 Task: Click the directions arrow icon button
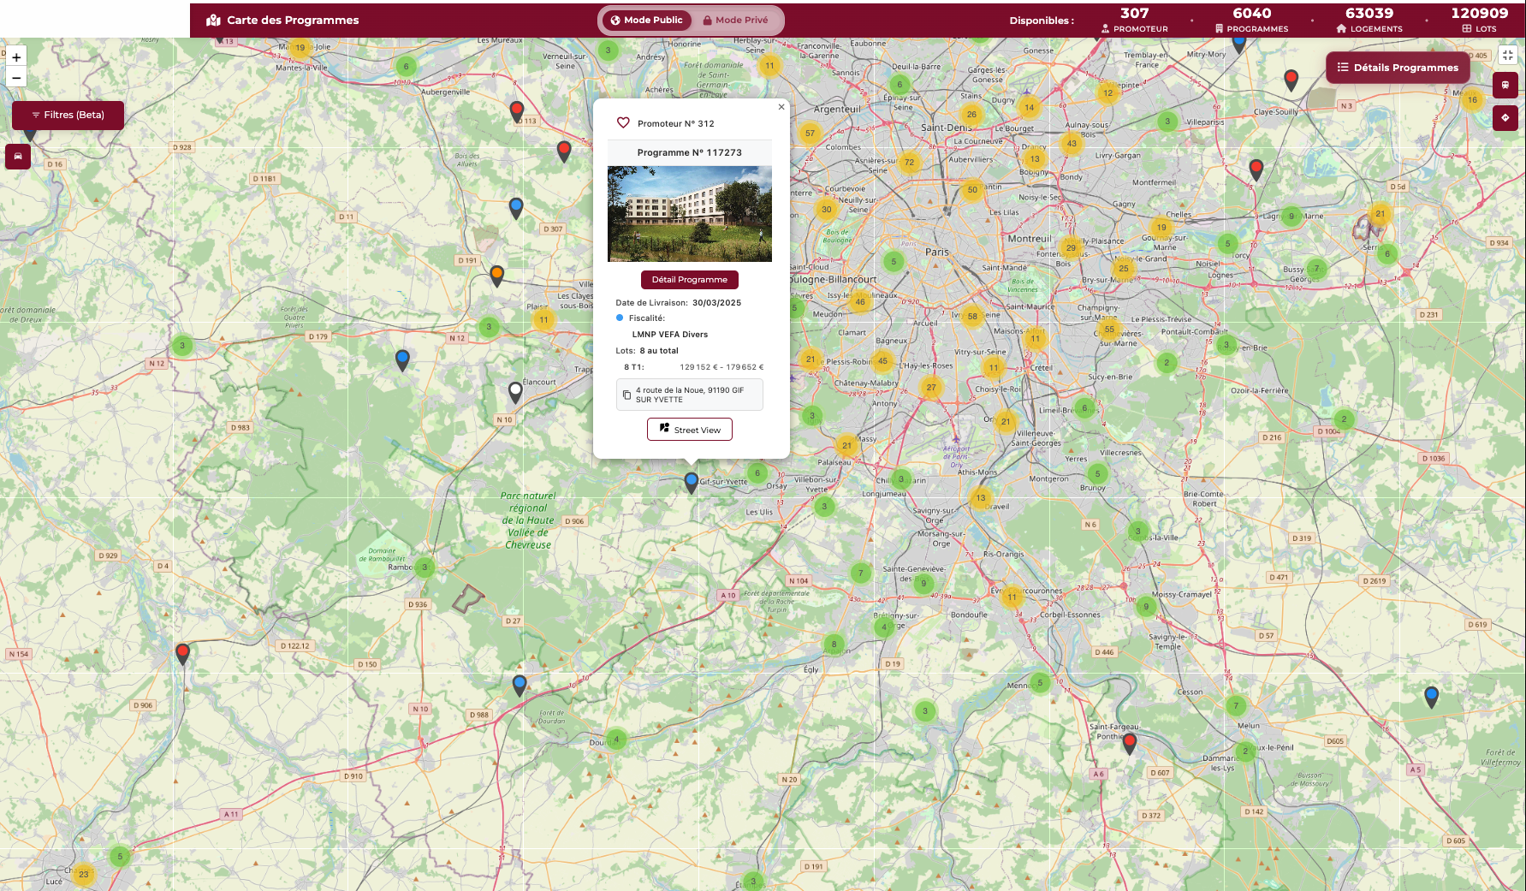point(1505,118)
